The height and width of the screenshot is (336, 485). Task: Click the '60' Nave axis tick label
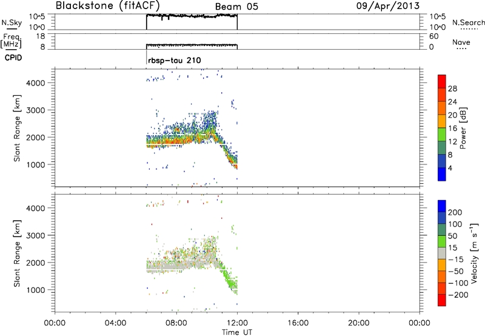(x=434, y=36)
